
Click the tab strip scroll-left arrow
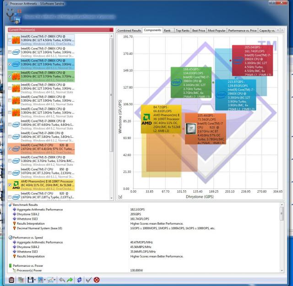[x=278, y=30]
